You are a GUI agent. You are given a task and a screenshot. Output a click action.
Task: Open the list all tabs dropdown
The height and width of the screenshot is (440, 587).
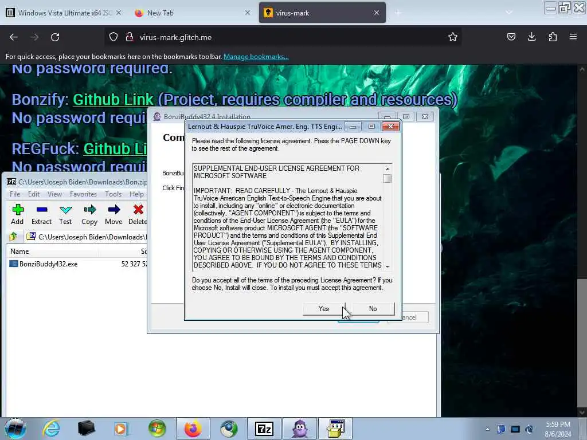tap(509, 13)
